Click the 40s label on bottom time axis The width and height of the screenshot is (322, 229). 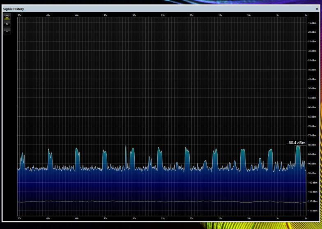[76, 218]
